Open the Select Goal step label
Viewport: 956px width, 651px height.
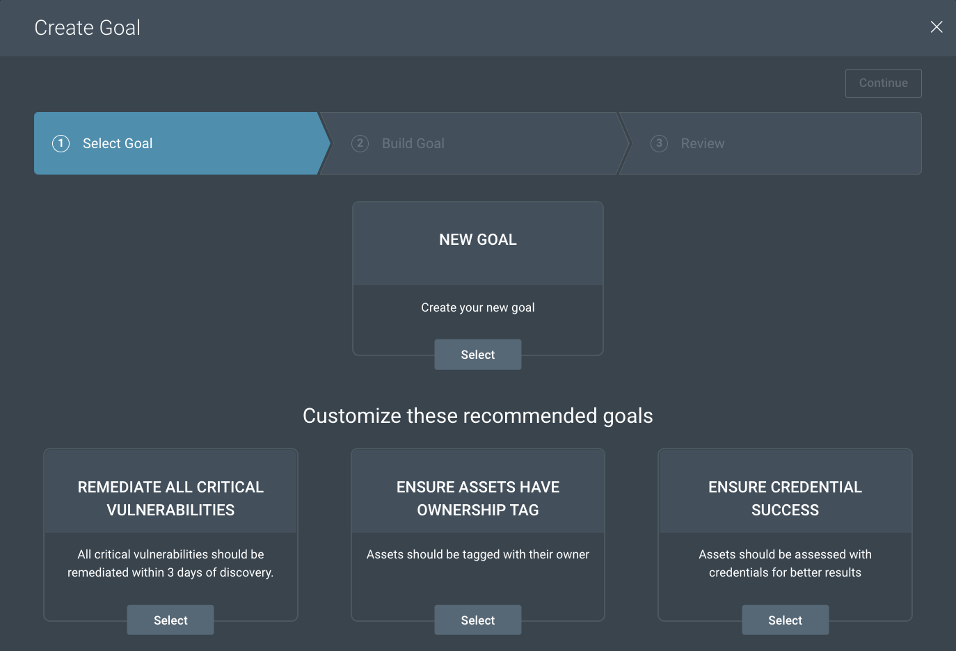(x=118, y=144)
